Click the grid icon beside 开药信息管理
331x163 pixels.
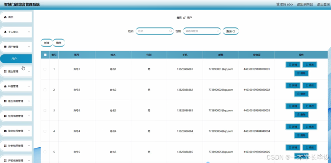pos(5,160)
